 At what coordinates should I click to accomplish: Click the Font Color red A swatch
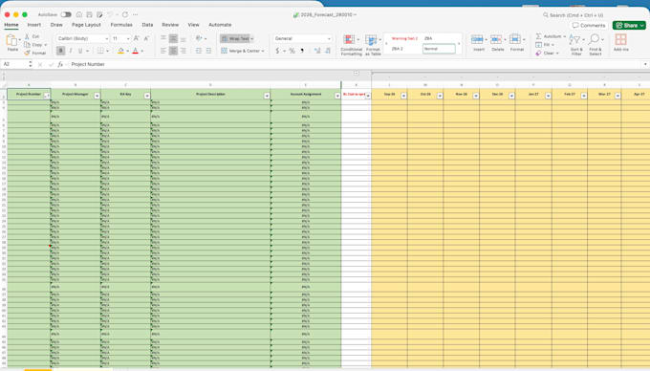click(135, 51)
